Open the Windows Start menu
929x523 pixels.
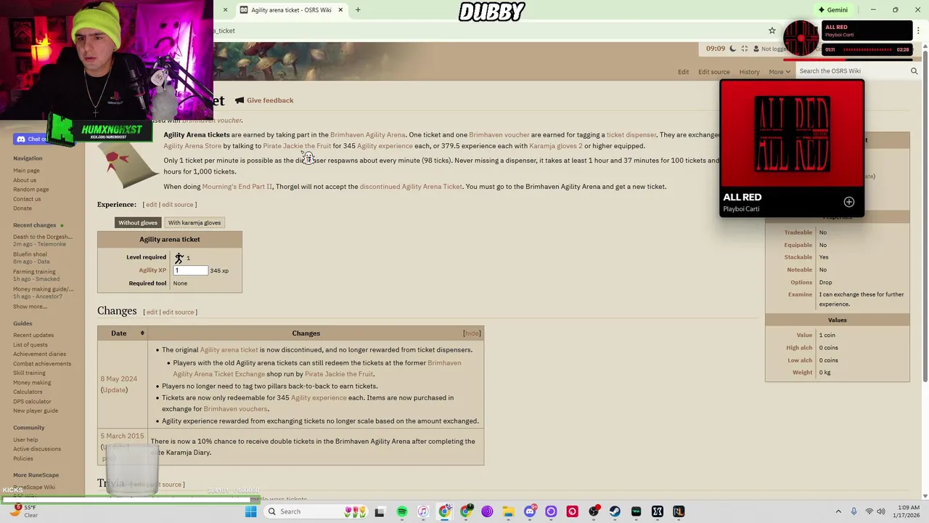pyautogui.click(x=250, y=511)
